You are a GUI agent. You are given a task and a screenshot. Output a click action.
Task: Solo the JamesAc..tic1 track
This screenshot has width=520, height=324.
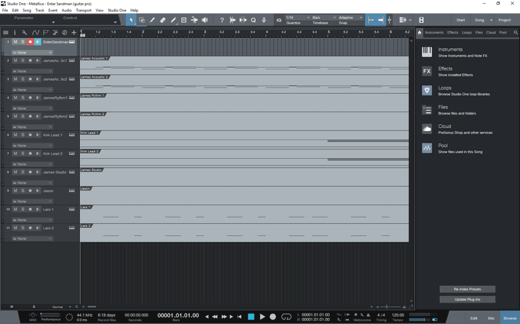coord(23,61)
